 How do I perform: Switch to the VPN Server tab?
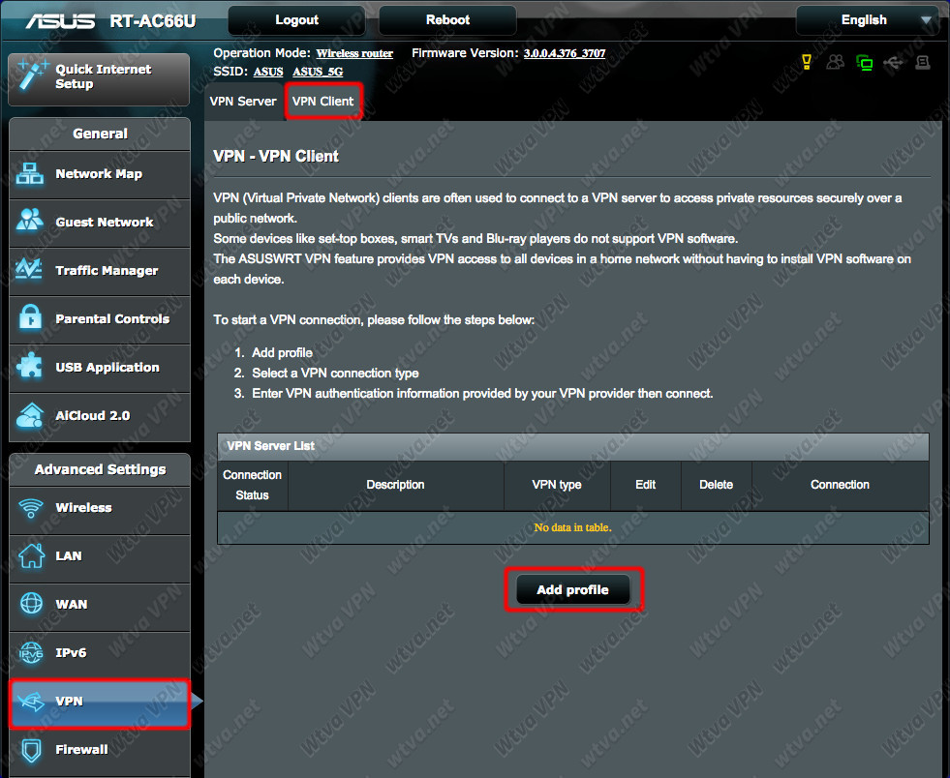point(242,101)
